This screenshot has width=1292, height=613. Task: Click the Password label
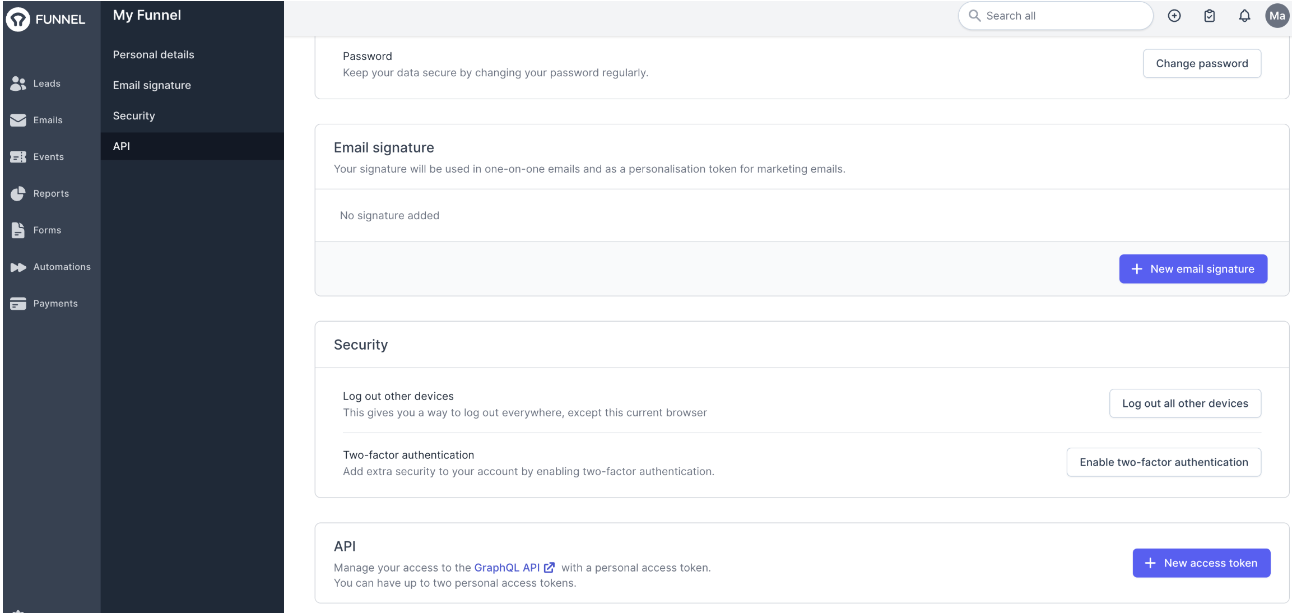[x=368, y=56]
